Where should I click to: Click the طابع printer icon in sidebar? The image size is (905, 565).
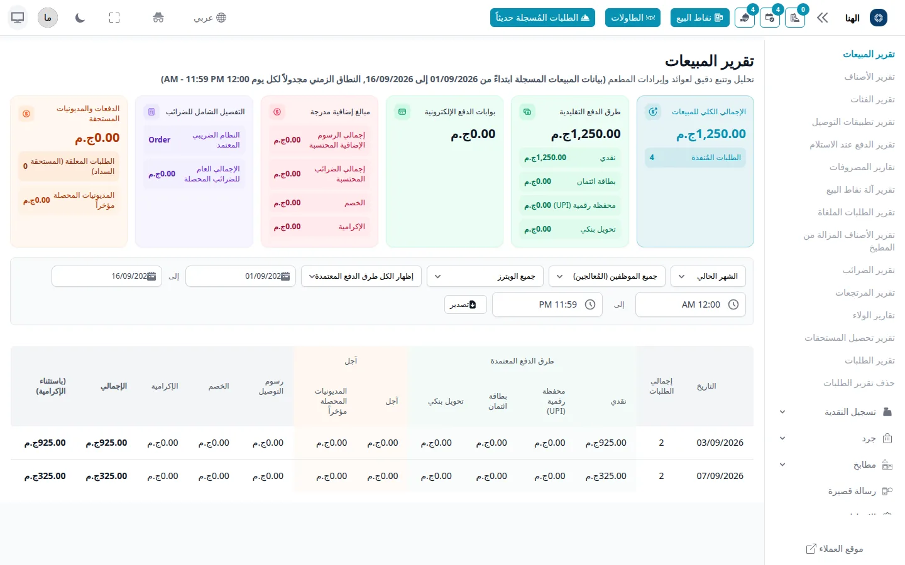click(x=887, y=465)
